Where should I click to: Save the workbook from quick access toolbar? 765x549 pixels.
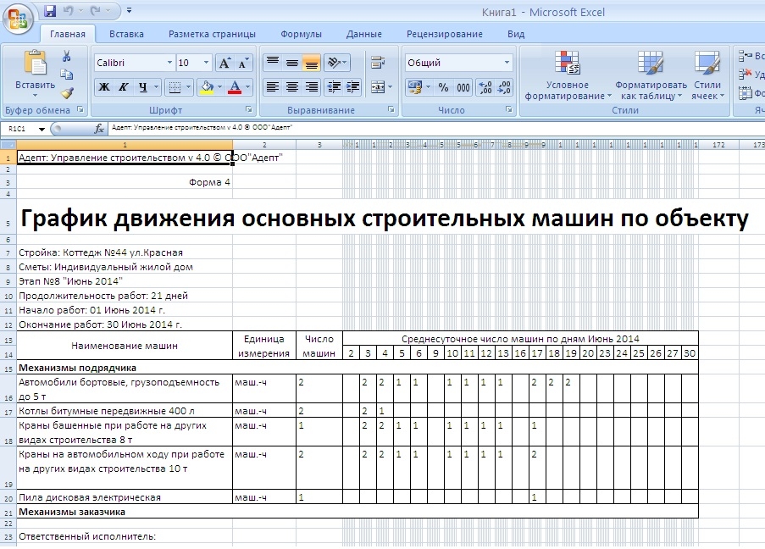[x=50, y=10]
